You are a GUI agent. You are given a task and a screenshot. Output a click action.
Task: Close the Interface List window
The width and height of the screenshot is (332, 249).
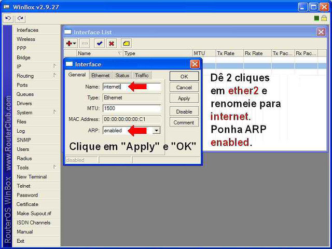coord(321,32)
